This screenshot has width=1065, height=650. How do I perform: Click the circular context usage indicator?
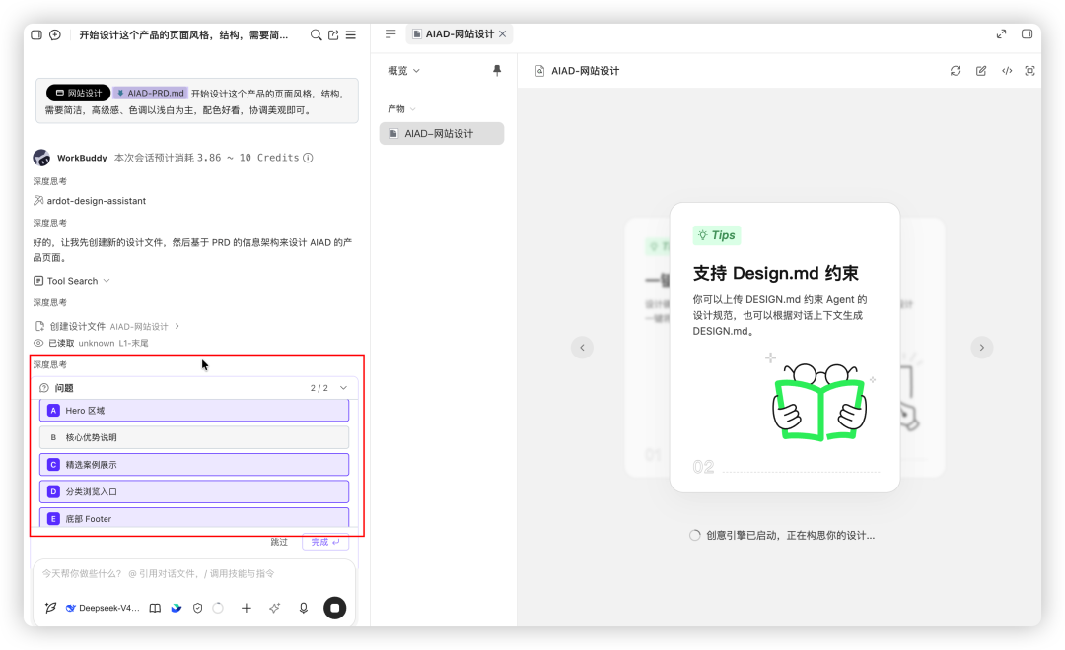tap(218, 608)
